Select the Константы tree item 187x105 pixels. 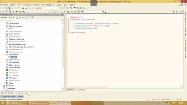point(10,85)
